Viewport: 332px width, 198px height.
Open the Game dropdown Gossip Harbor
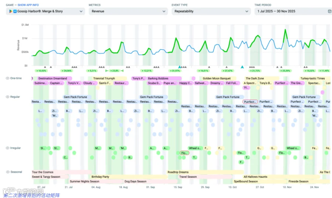(x=45, y=11)
